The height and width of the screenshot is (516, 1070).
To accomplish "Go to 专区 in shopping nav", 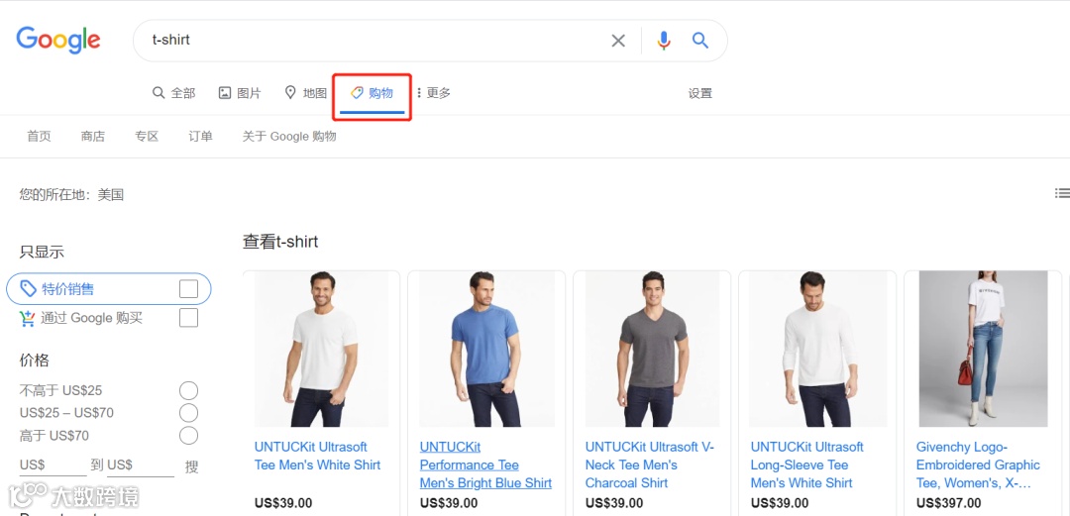I will coord(147,137).
